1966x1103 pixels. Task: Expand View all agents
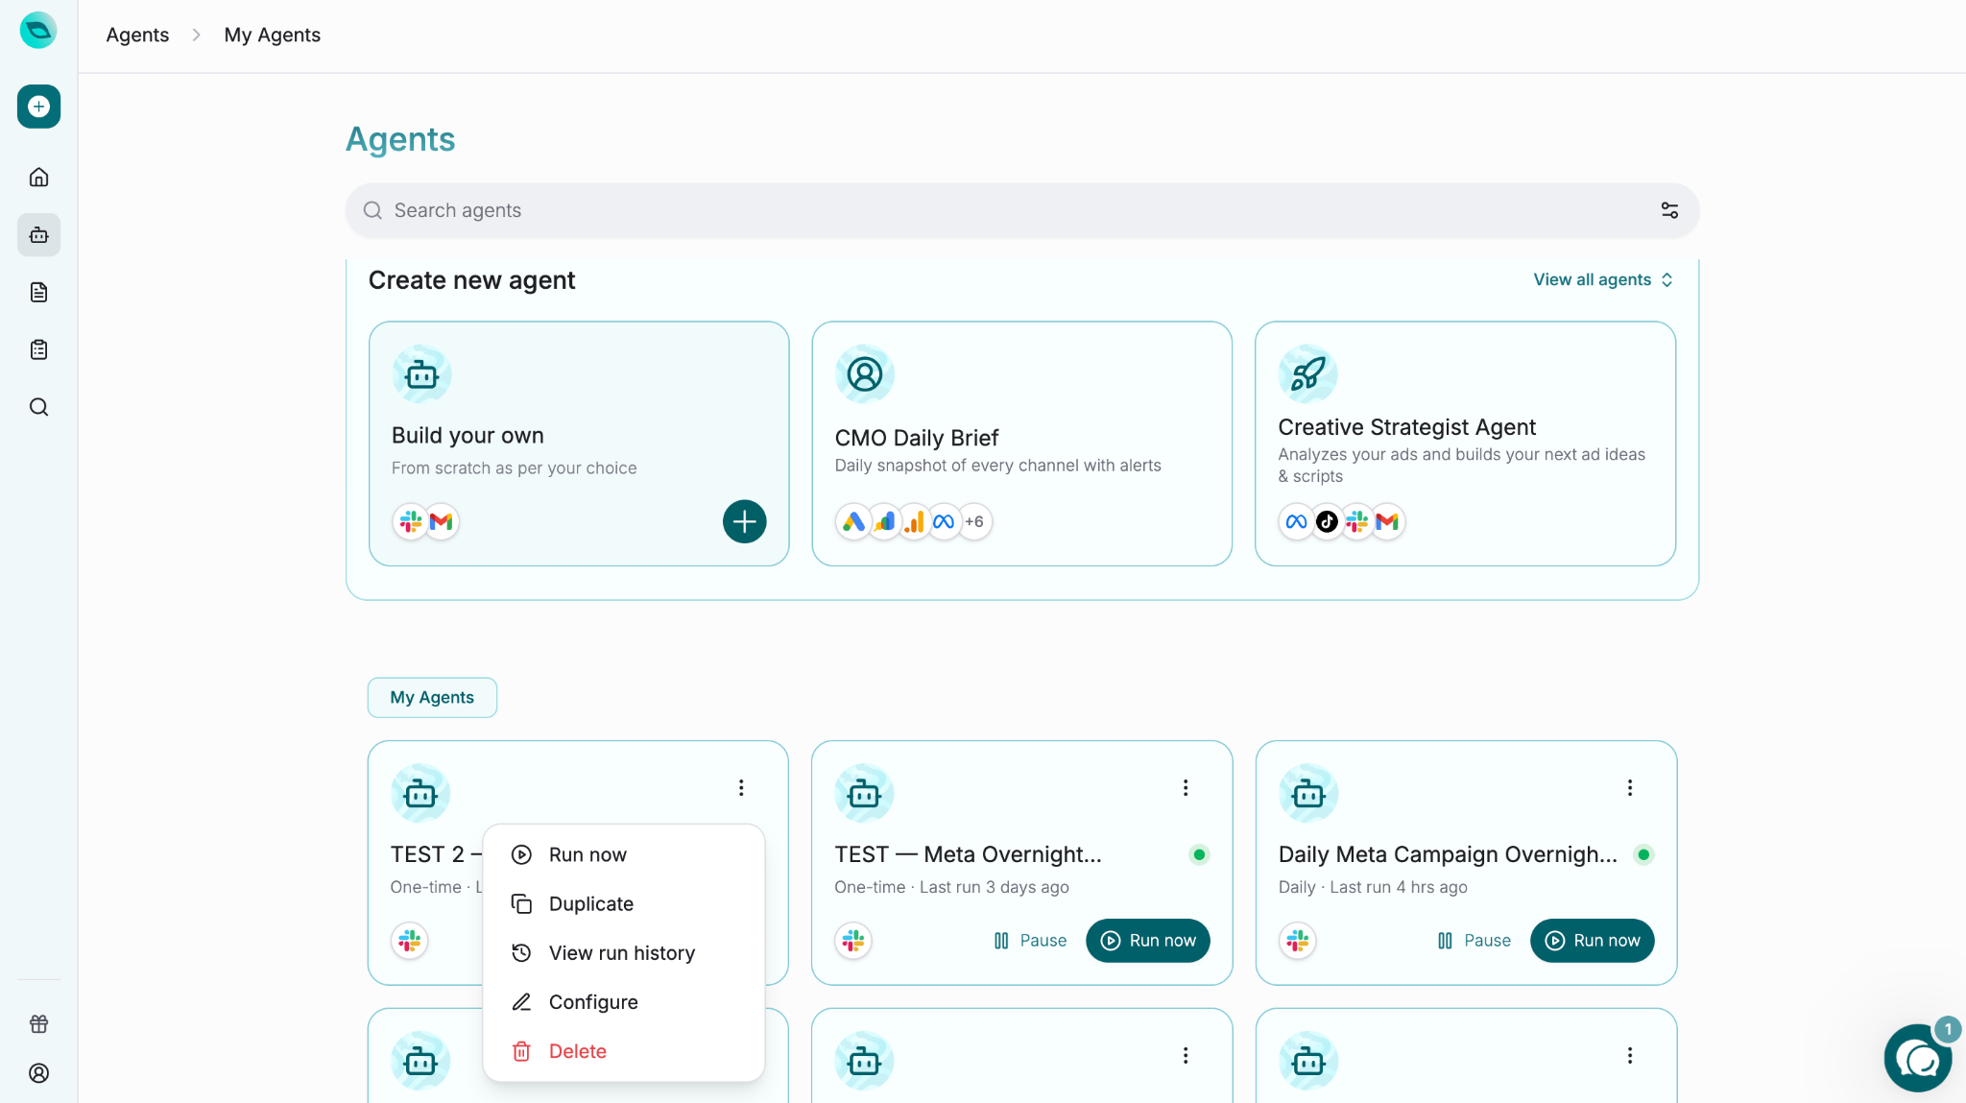tap(1603, 279)
